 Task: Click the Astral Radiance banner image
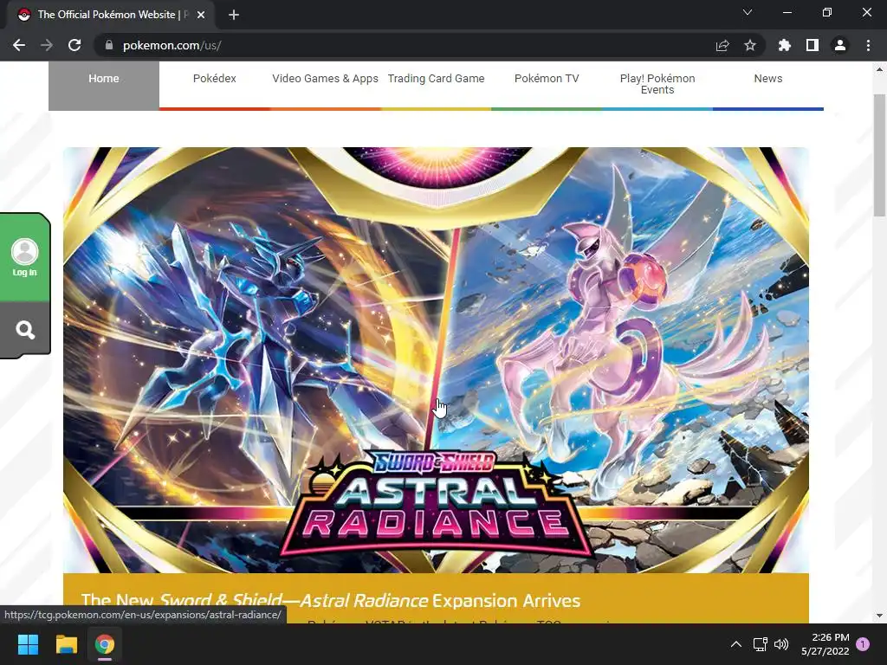(437, 360)
